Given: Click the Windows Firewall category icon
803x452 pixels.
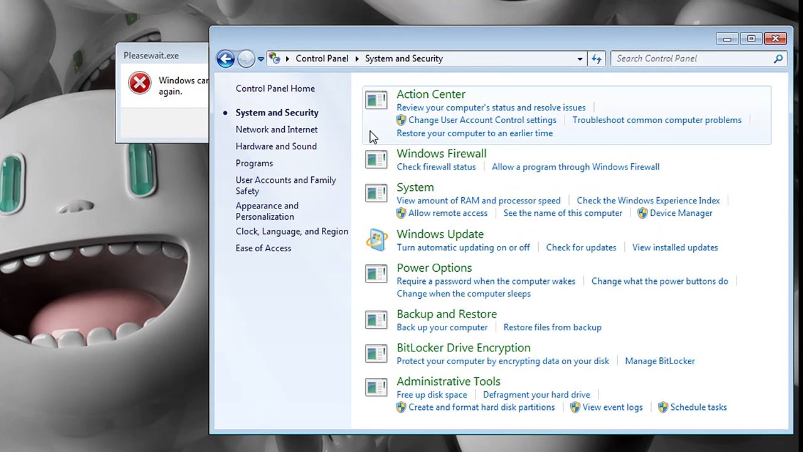Looking at the screenshot, I should [376, 159].
